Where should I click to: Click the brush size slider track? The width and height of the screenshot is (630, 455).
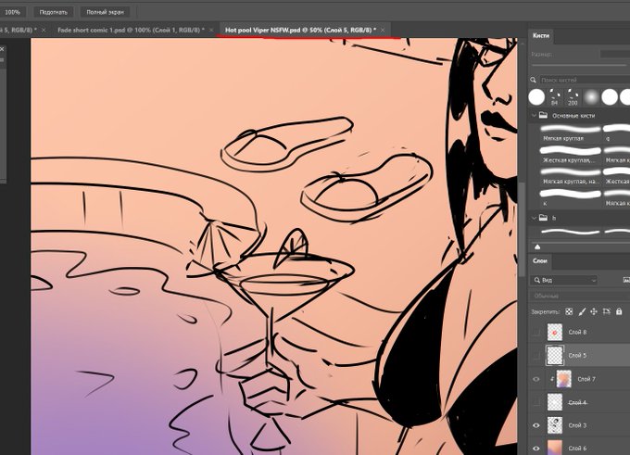point(579,65)
